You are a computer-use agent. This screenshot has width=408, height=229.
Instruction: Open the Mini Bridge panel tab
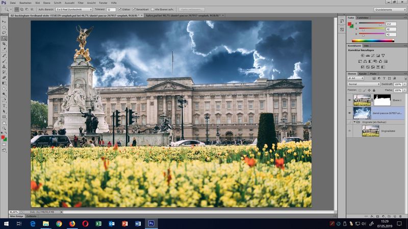point(16,216)
